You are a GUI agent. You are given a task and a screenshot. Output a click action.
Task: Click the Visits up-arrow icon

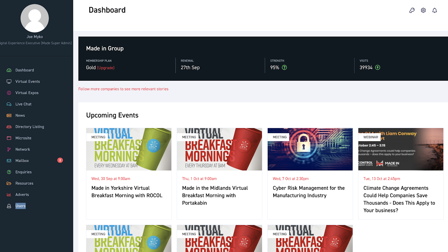[378, 68]
